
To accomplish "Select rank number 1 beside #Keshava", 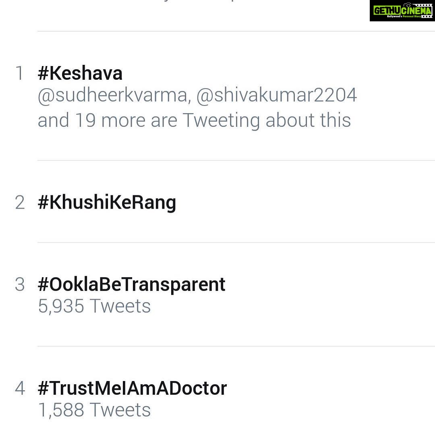I will 19,74.
